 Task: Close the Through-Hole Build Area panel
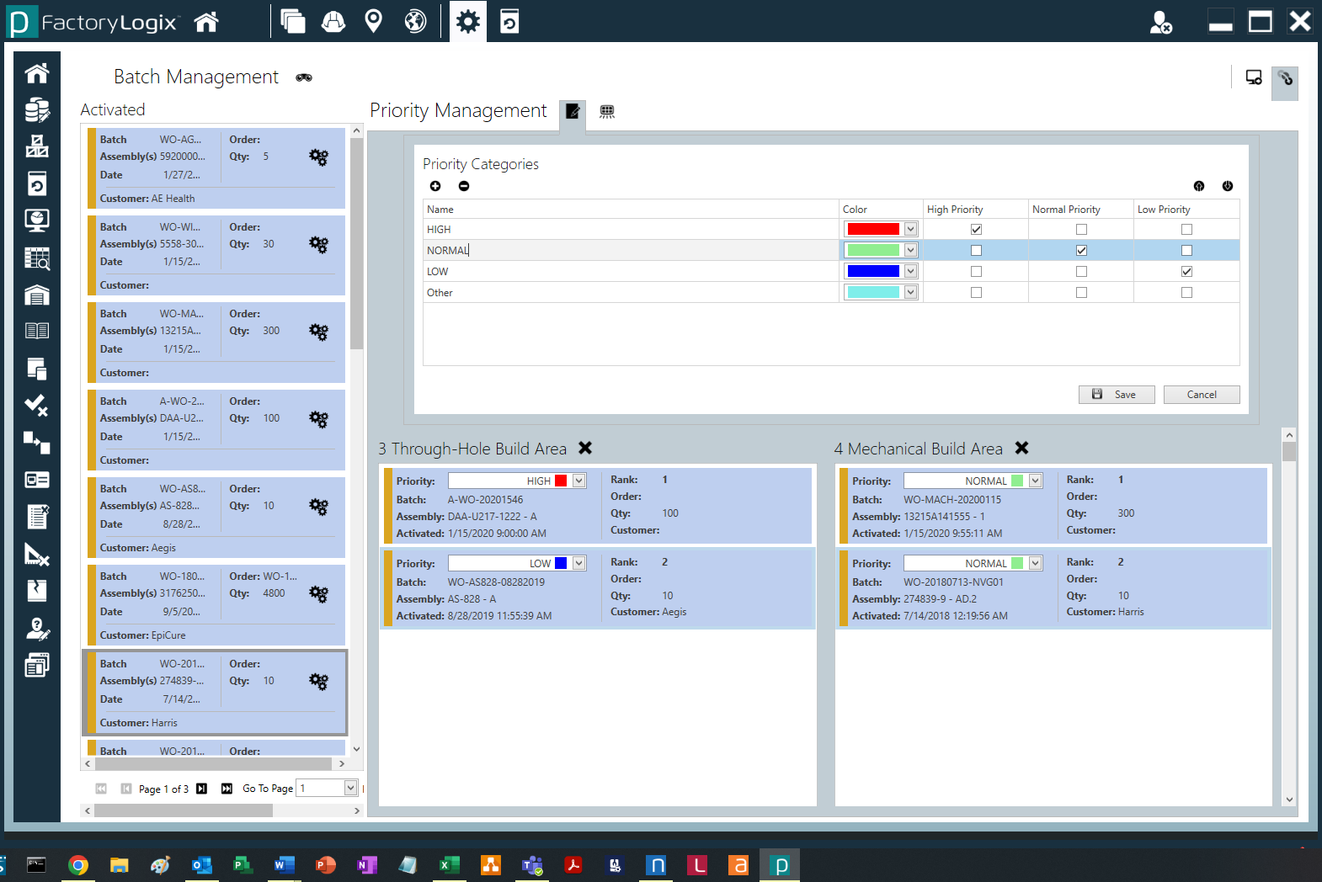[585, 449]
